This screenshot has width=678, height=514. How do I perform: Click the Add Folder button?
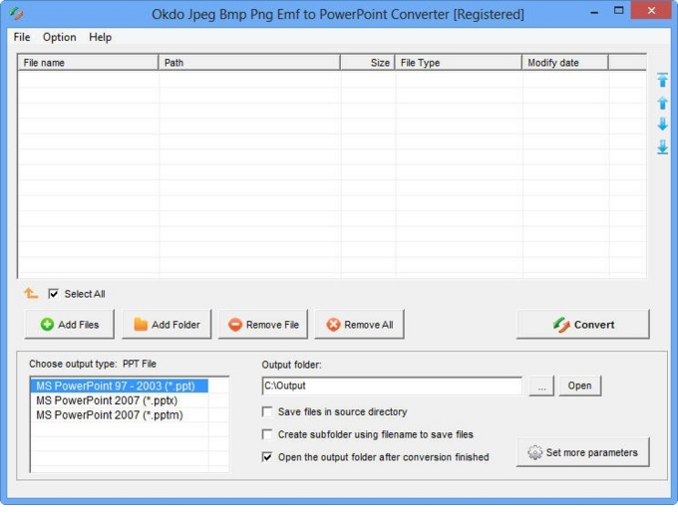point(167,325)
